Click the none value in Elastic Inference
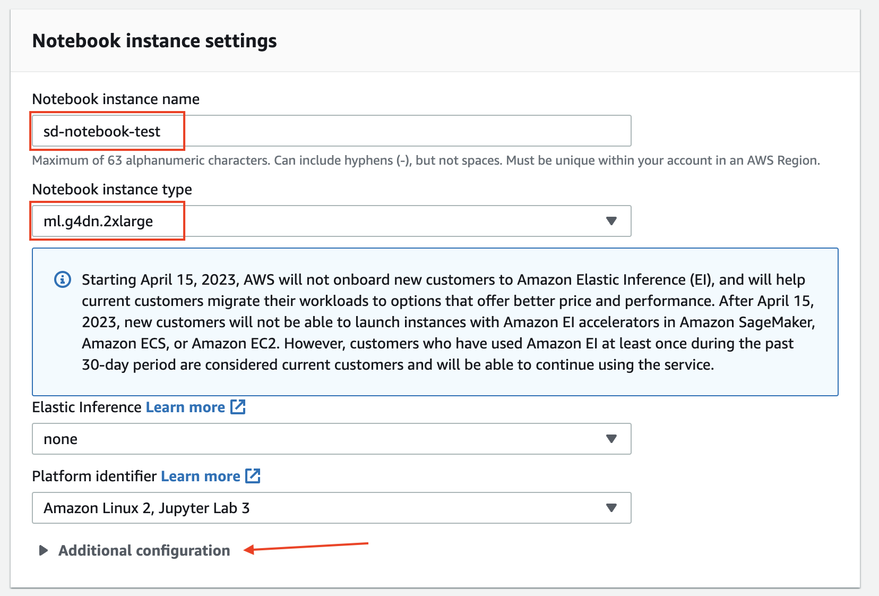The height and width of the screenshot is (596, 879). coord(60,439)
